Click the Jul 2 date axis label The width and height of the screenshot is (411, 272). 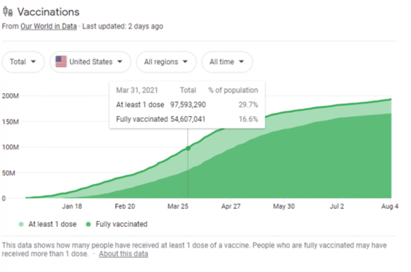(x=336, y=207)
